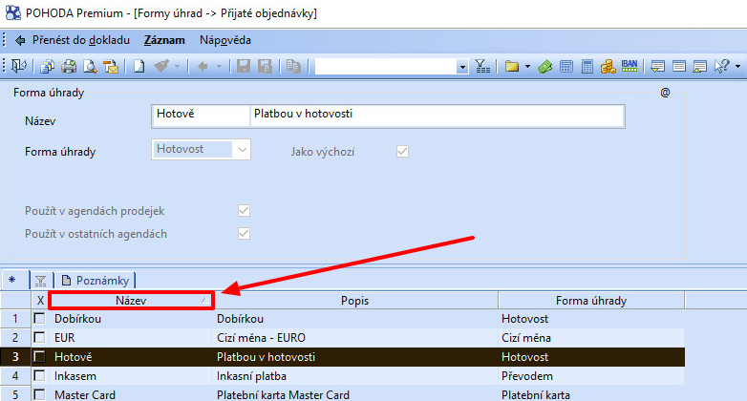The height and width of the screenshot is (401, 747).
Task: Click the printer icon in the toolbar
Action: (69, 67)
